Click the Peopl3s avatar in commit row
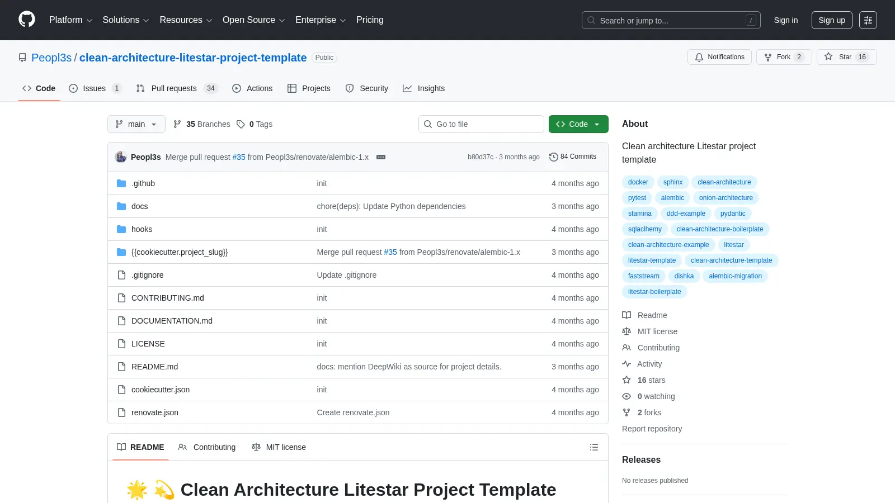This screenshot has width=895, height=503. (x=121, y=157)
